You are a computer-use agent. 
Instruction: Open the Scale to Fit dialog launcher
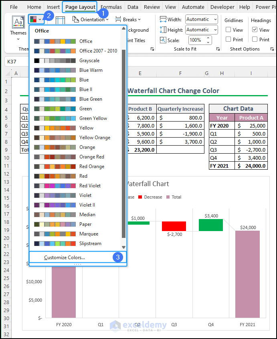pyautogui.click(x=218, y=49)
